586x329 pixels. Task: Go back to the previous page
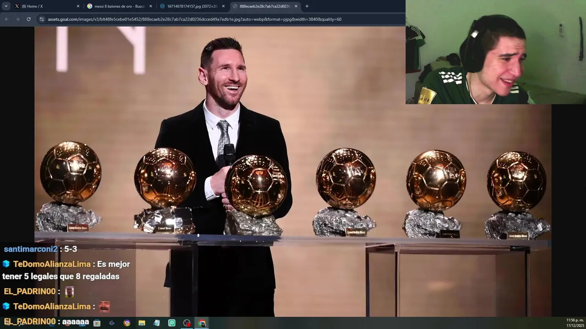click(x=6, y=19)
